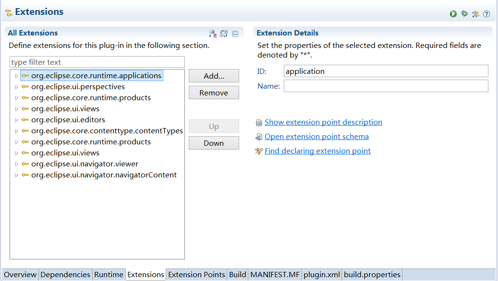498x281 pixels.
Task: Expand the org.eclipse.ui.navigator.navigatorContent node
Action: 16,175
